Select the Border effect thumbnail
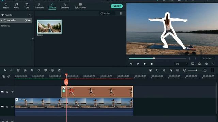 49,26
